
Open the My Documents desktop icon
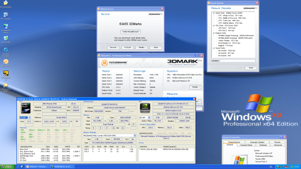tap(6, 4)
